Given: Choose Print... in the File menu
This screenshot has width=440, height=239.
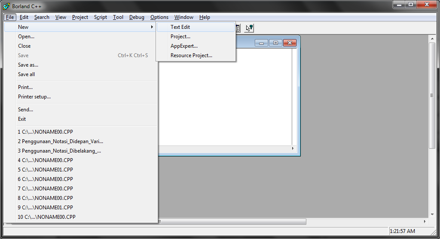Looking at the screenshot, I should pos(80,87).
